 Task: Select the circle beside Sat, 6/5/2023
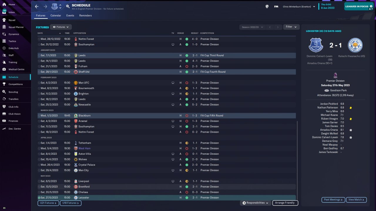click(39, 181)
